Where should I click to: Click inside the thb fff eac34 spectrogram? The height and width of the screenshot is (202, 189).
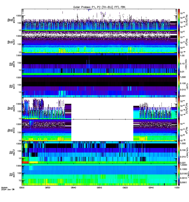coord(99,20)
